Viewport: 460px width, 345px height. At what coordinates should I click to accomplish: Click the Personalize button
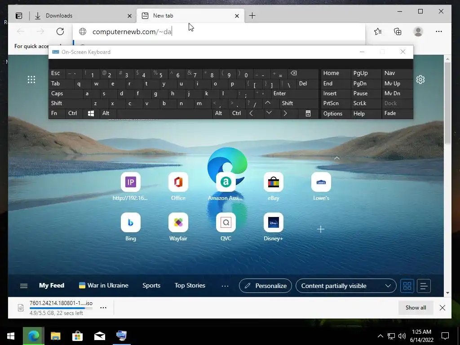click(265, 286)
